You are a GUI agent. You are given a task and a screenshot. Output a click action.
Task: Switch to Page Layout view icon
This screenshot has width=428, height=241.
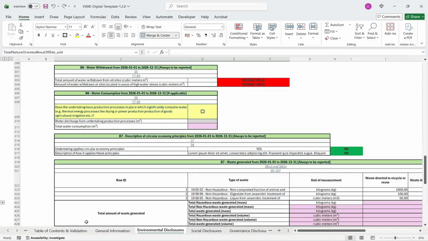(x=361, y=238)
